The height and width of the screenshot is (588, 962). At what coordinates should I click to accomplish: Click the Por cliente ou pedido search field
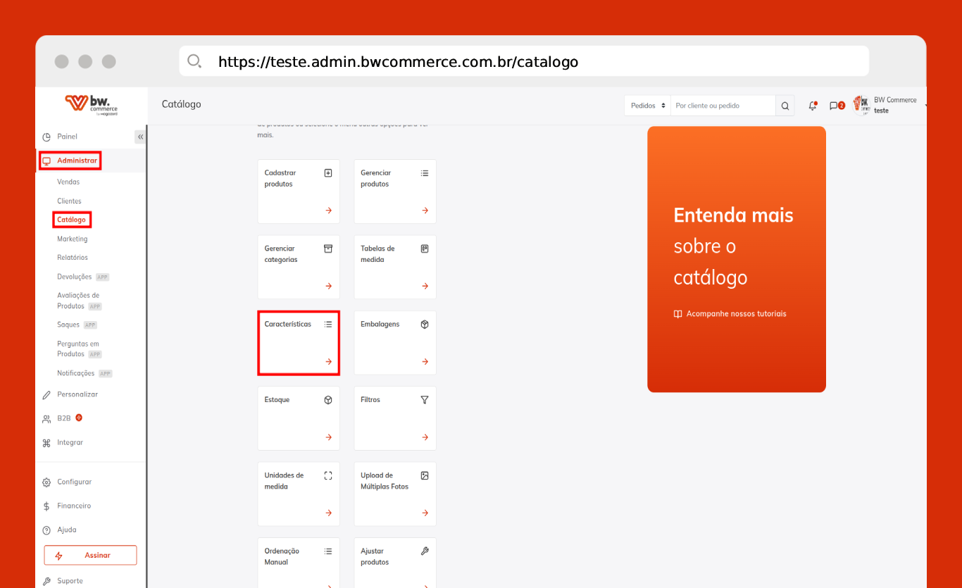(x=723, y=106)
